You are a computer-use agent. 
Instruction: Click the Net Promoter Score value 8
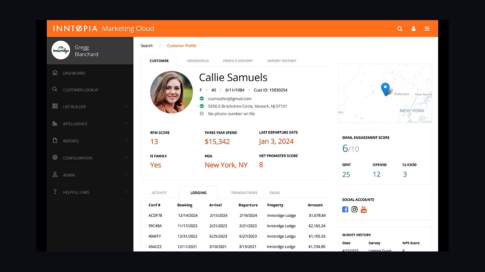(x=261, y=165)
